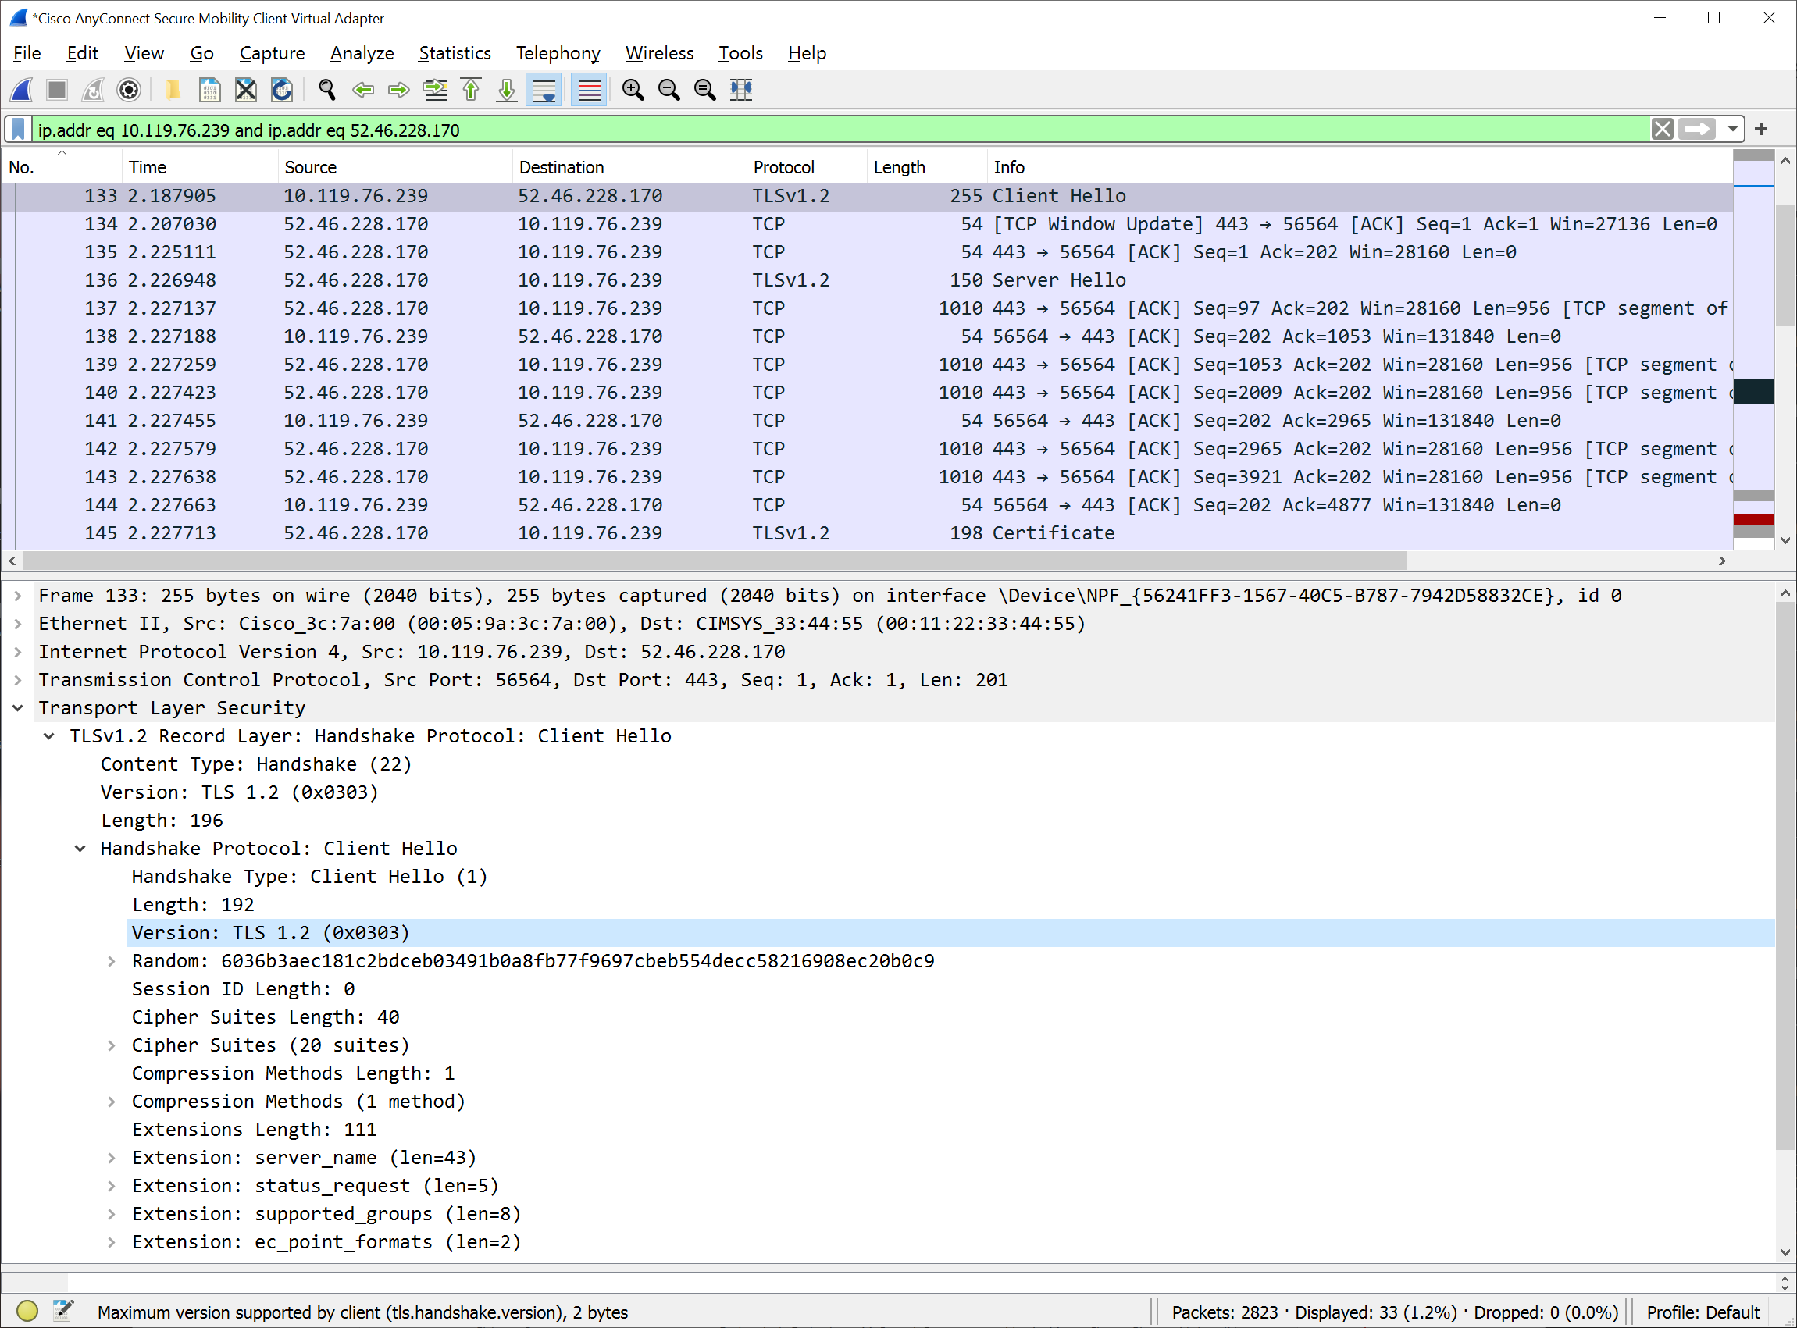Add a new filter button with plus
The height and width of the screenshot is (1328, 1797).
click(1761, 129)
